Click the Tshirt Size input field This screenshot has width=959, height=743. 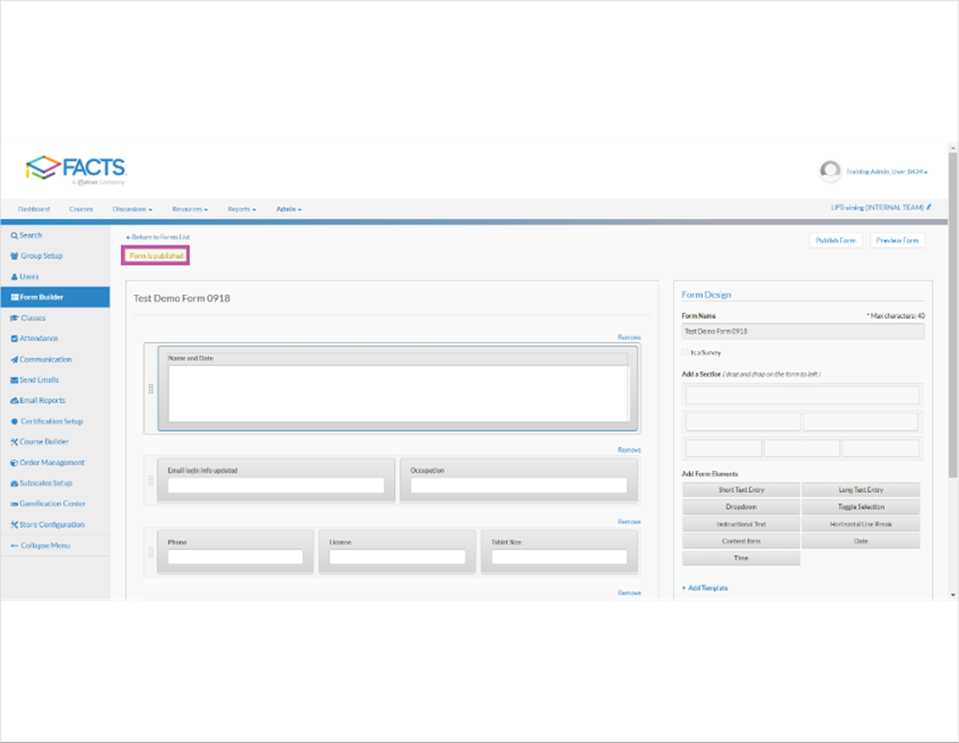point(559,557)
